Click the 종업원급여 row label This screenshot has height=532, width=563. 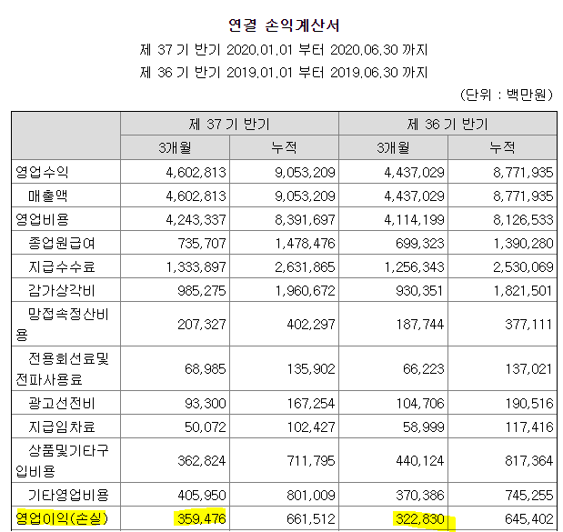pos(62,244)
